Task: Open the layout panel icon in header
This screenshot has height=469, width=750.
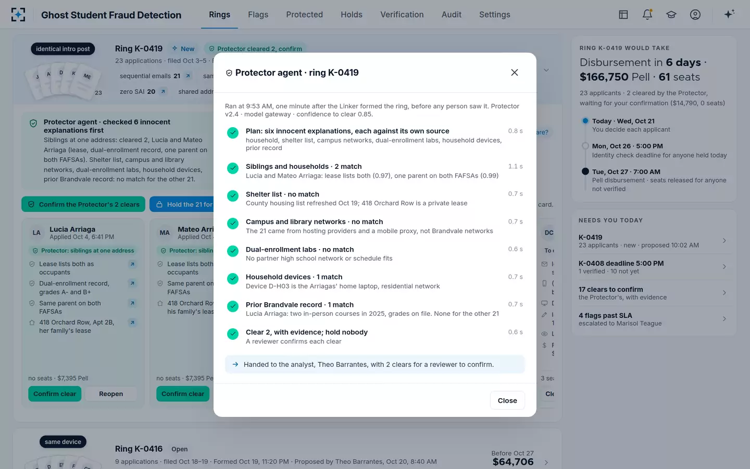Action: [x=623, y=15]
